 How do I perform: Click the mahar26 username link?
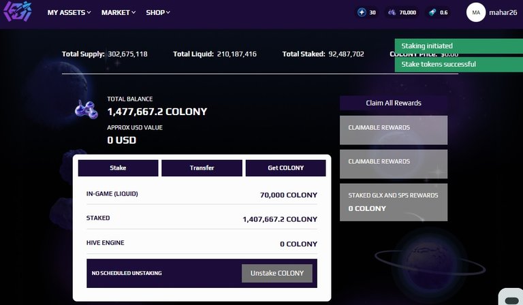point(503,13)
